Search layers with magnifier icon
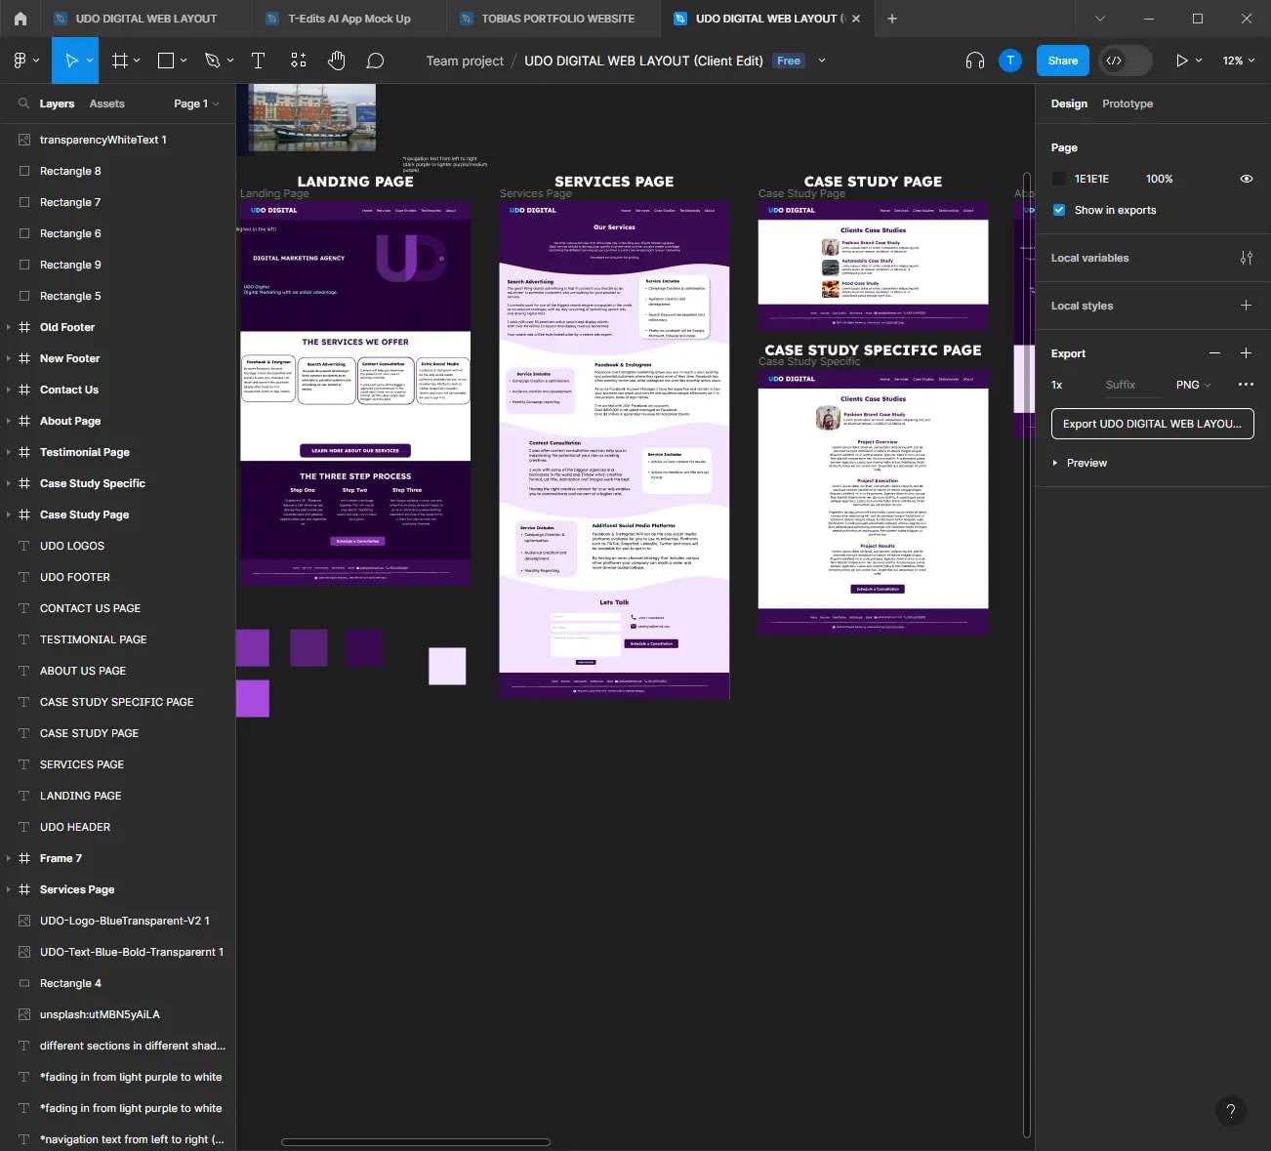This screenshot has height=1151, width=1271. tap(23, 103)
